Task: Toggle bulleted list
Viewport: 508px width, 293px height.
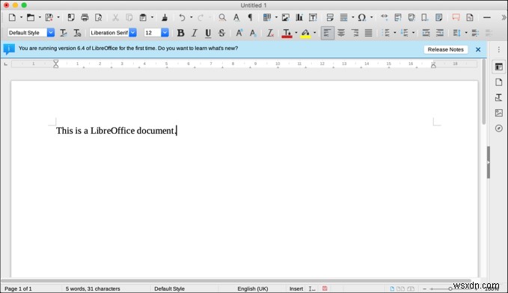Action: click(x=386, y=33)
